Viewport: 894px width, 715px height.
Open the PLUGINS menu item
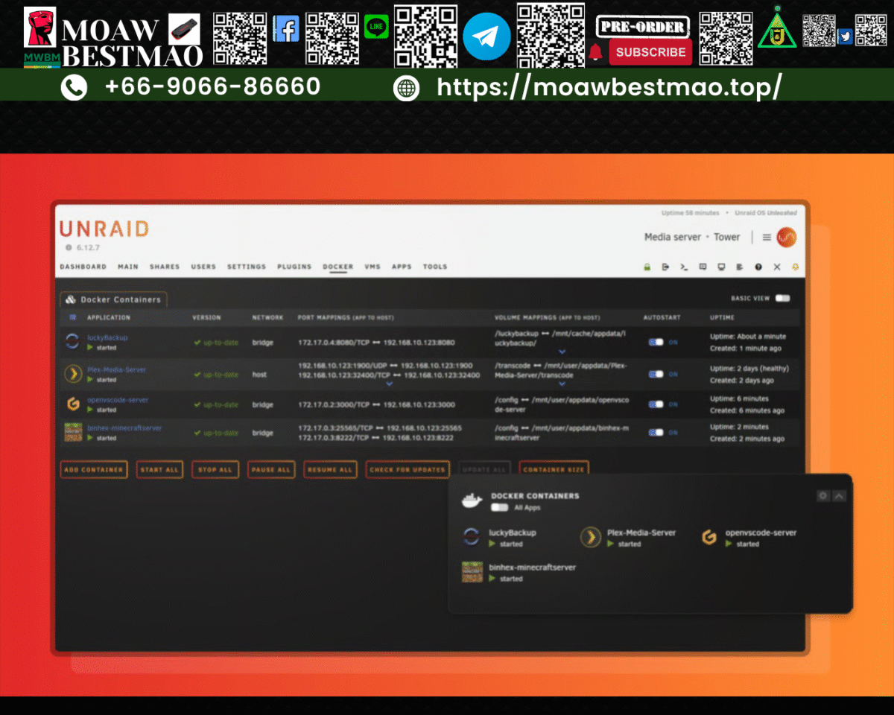[x=294, y=266]
